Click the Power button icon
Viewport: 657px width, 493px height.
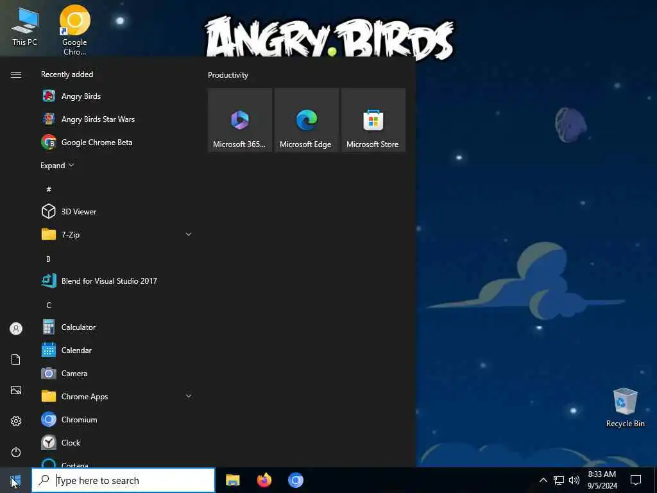click(16, 452)
